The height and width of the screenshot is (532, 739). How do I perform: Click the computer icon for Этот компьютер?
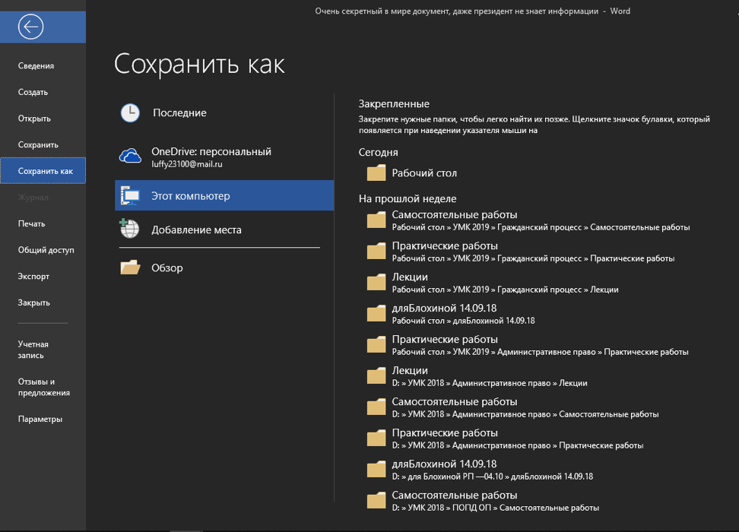click(130, 195)
